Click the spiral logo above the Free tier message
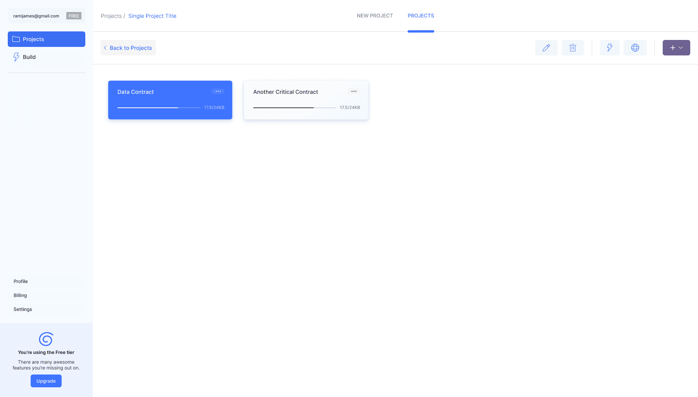The height and width of the screenshot is (397, 698). tap(46, 339)
